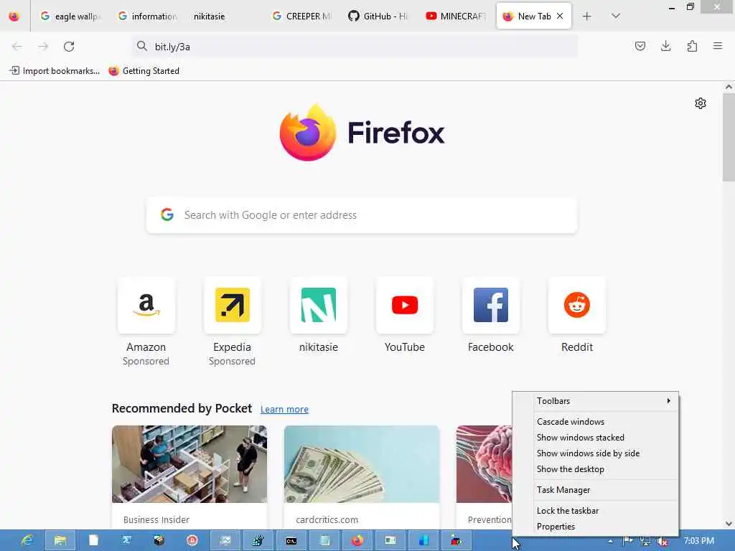
Task: Choose Show the desktop
Action: [595, 469]
